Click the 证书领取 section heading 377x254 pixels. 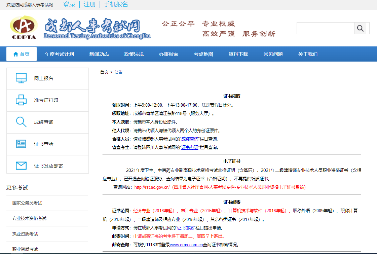click(232, 96)
